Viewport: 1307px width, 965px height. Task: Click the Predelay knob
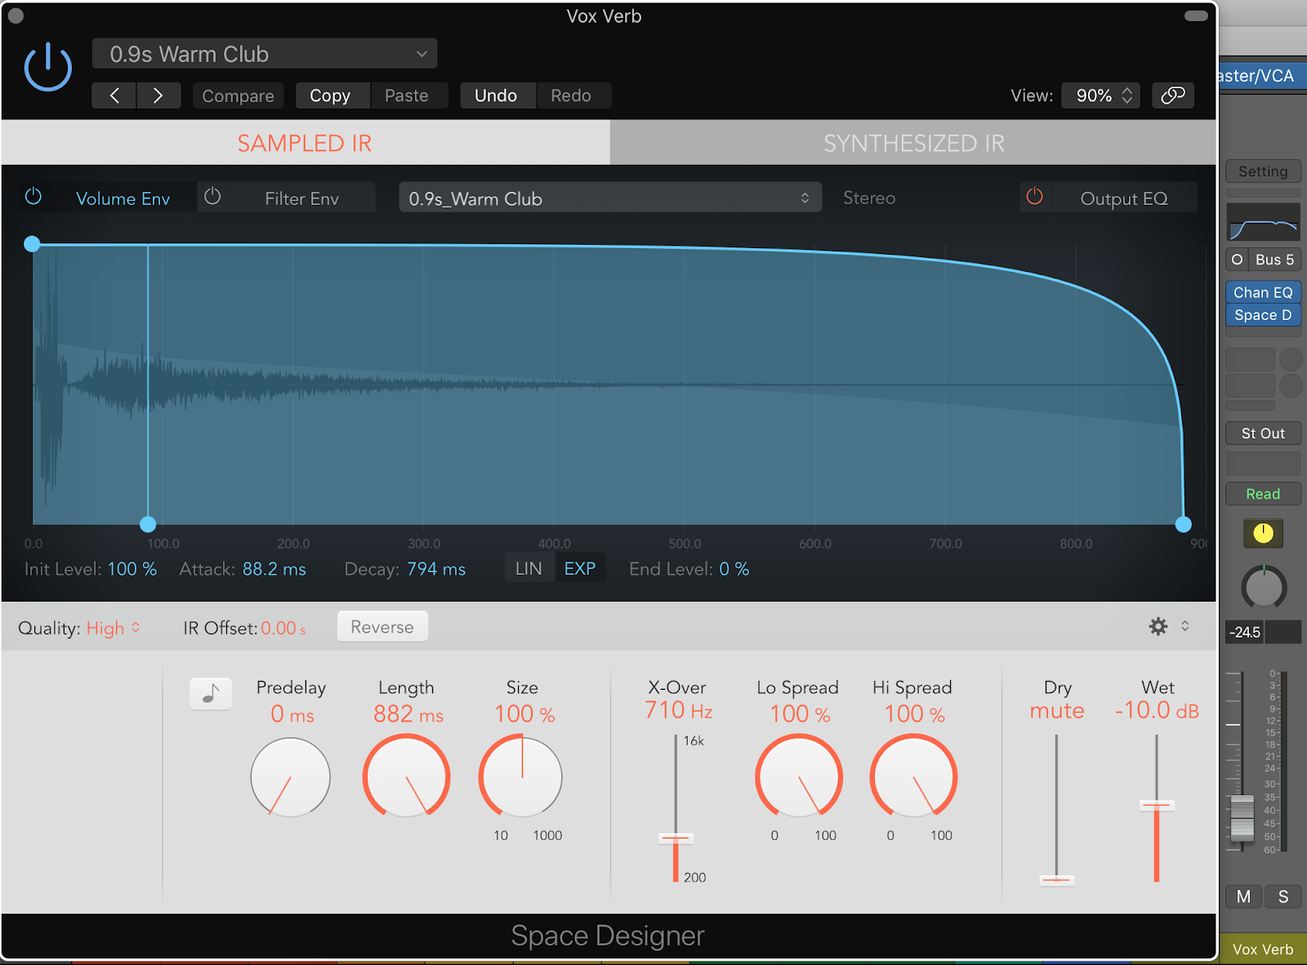291,777
